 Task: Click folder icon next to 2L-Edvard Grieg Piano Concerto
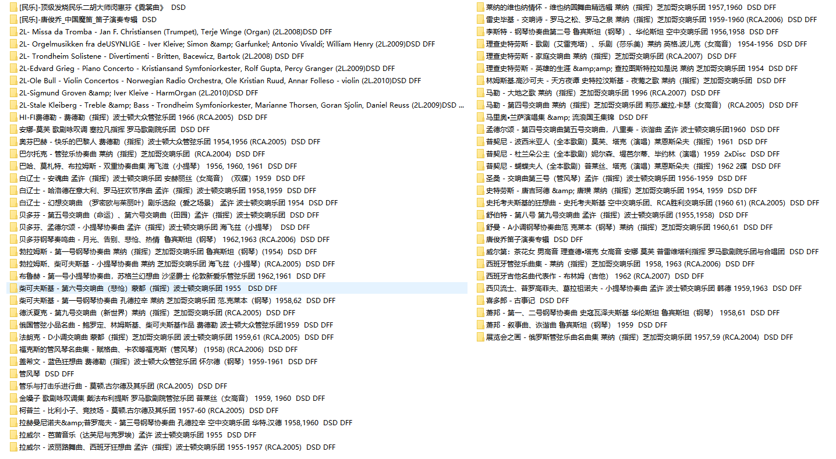(x=13, y=68)
